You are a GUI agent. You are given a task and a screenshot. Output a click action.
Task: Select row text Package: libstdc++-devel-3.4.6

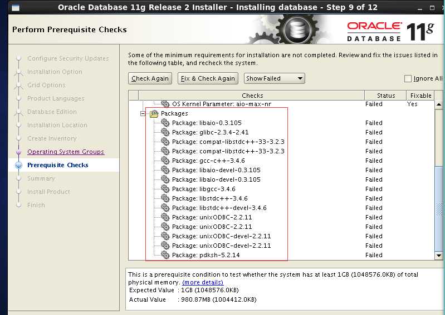point(219,208)
